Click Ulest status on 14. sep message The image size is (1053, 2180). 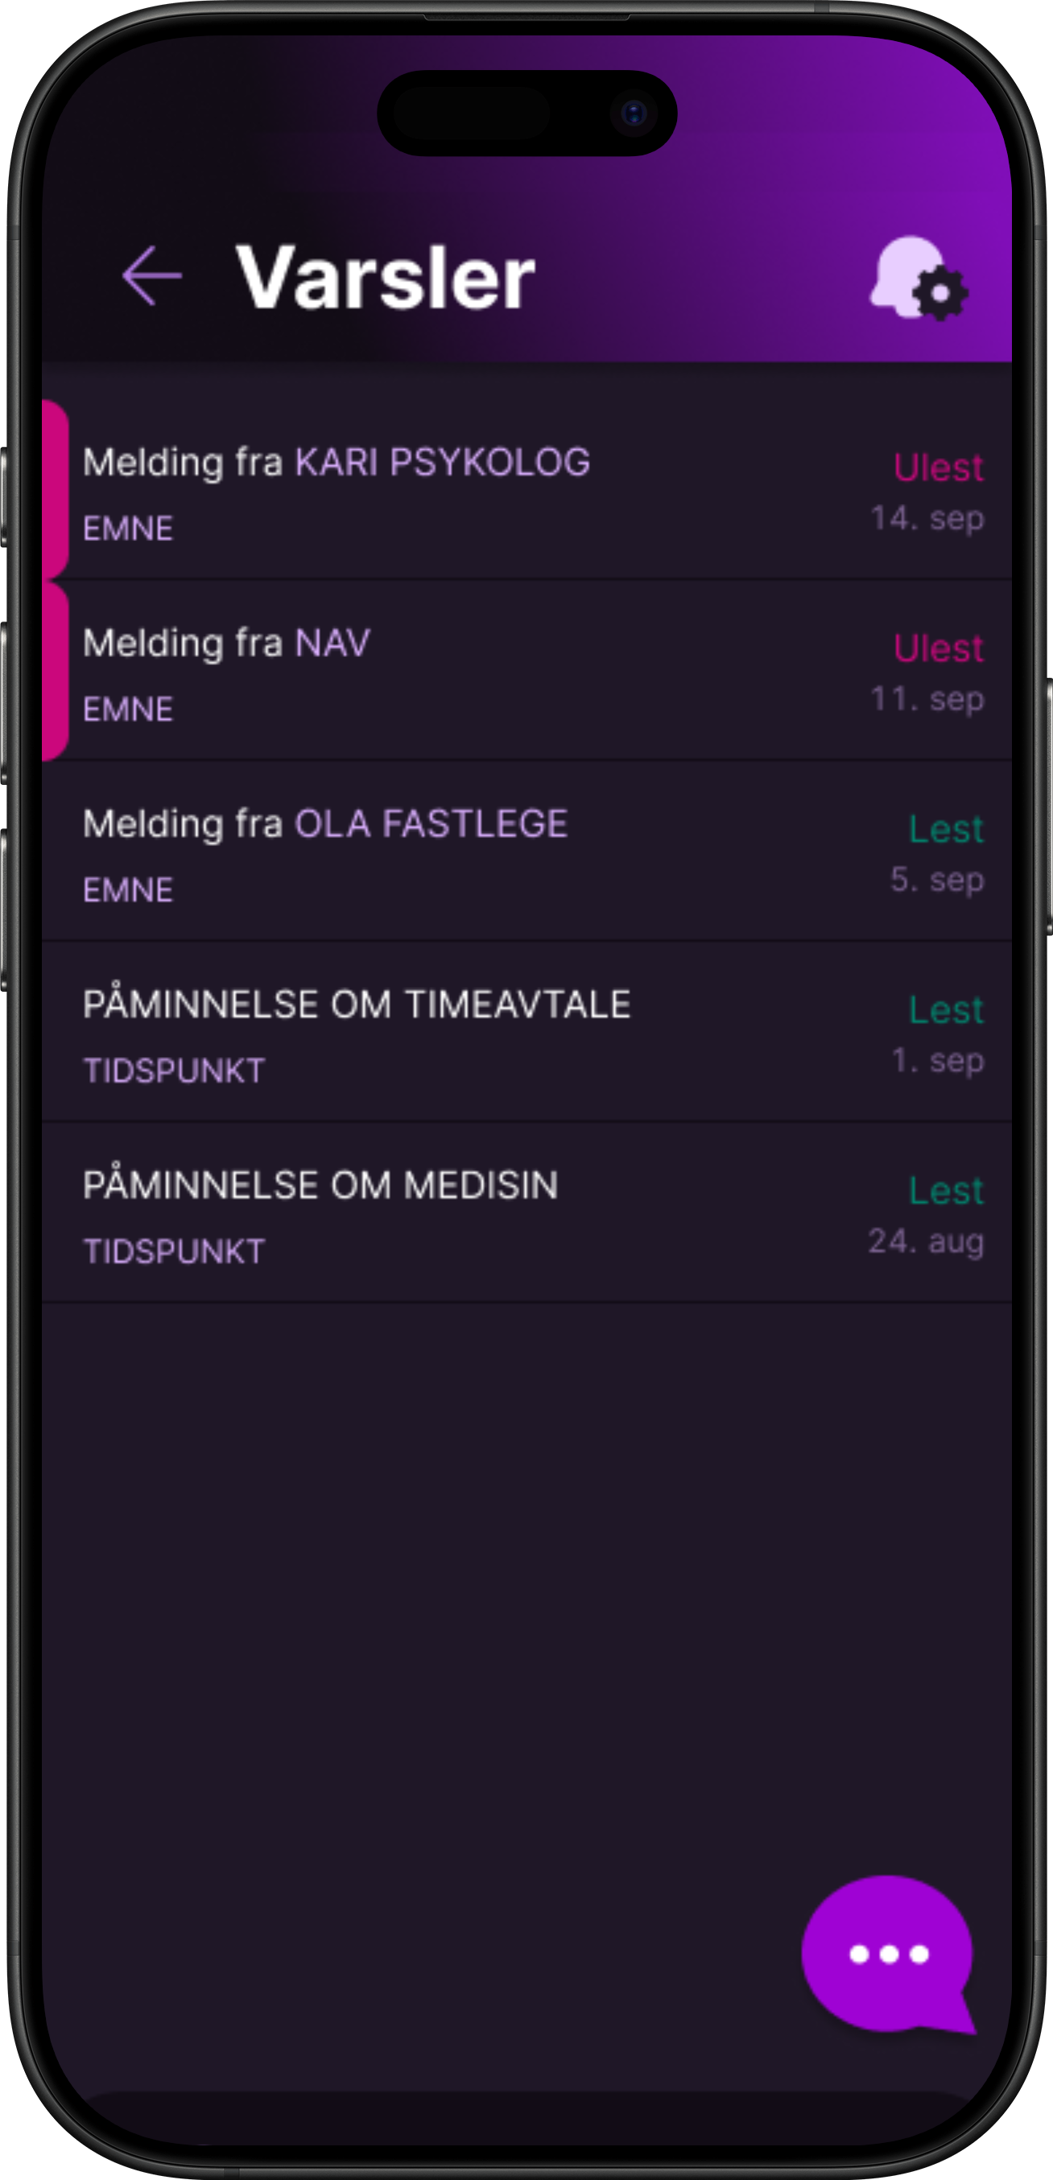click(x=938, y=467)
